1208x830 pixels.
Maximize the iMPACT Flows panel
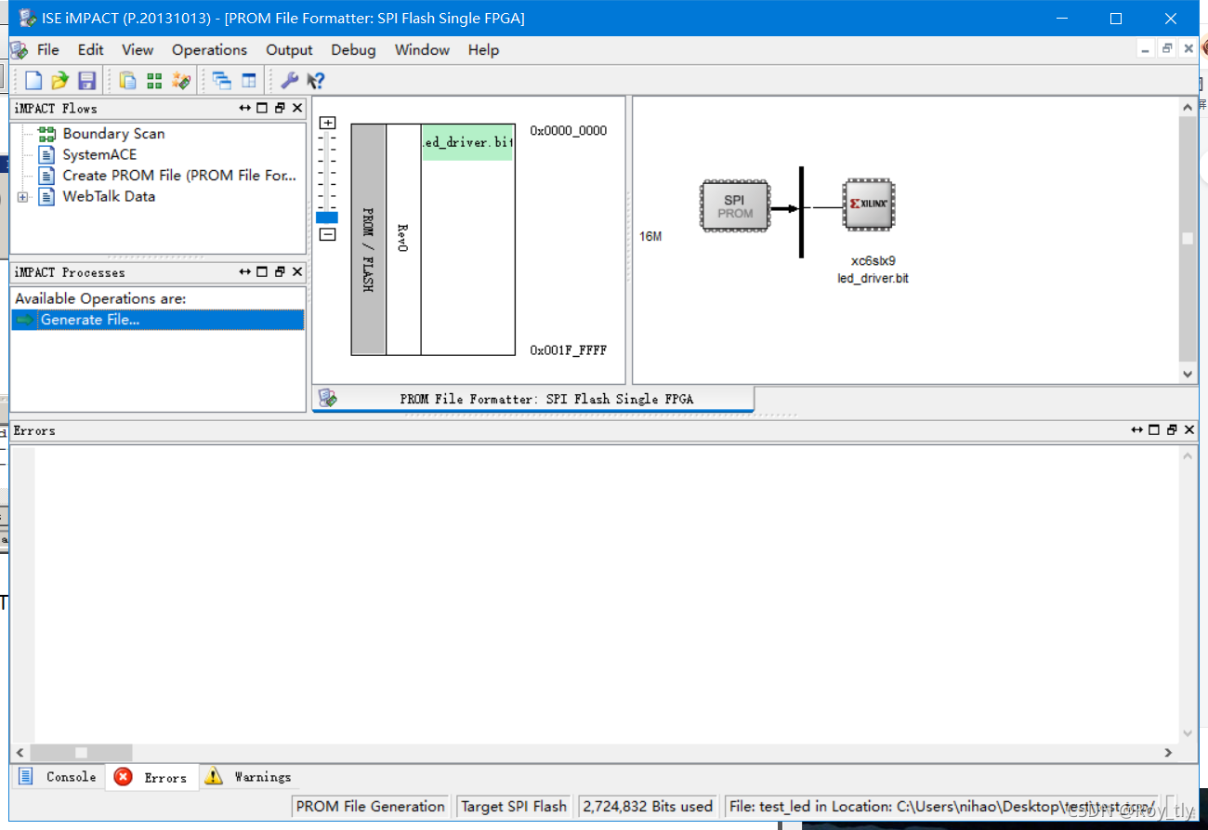click(262, 108)
